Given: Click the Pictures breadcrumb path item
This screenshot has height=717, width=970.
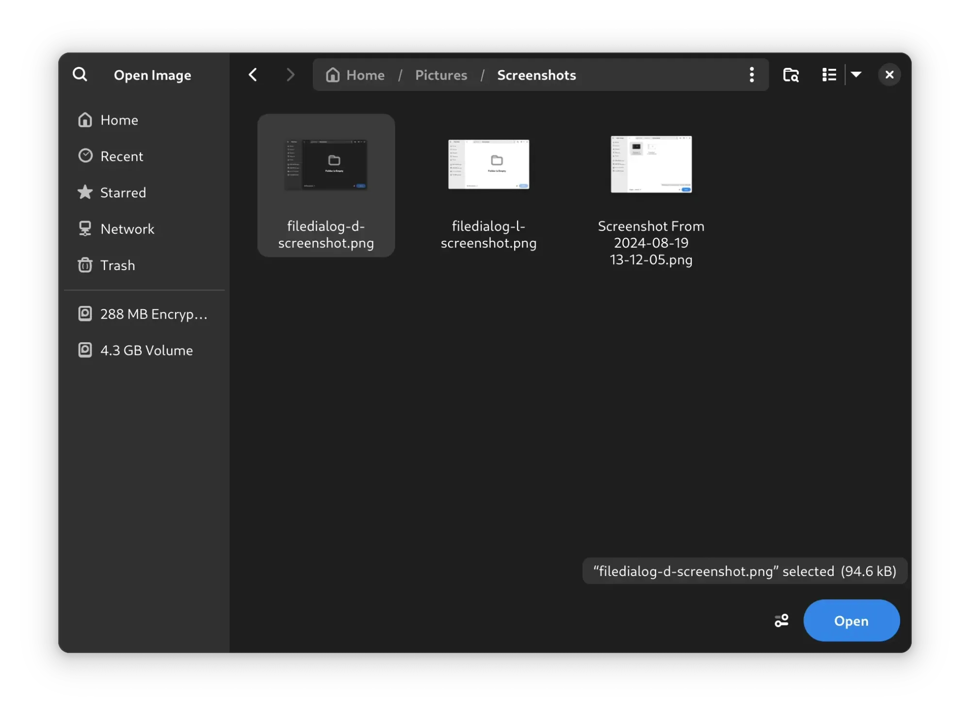Looking at the screenshot, I should 440,75.
